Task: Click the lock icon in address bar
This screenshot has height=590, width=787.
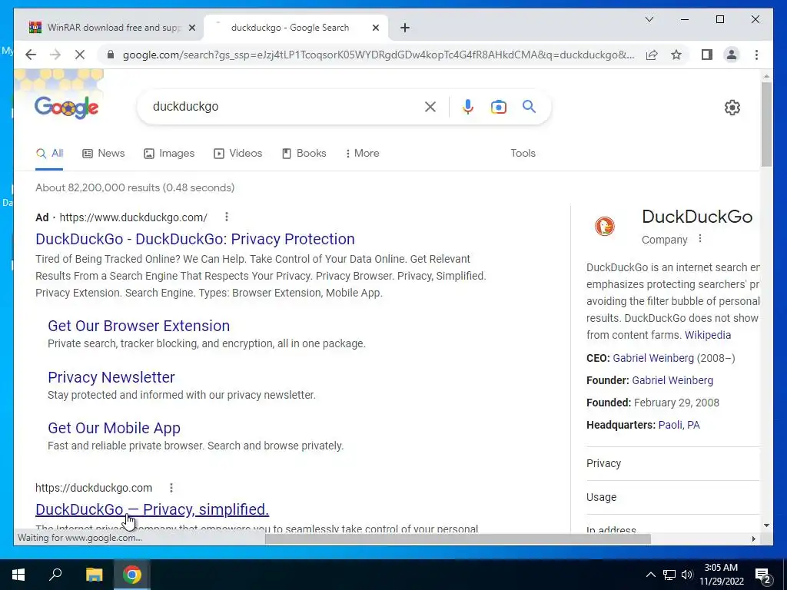Action: point(111,55)
